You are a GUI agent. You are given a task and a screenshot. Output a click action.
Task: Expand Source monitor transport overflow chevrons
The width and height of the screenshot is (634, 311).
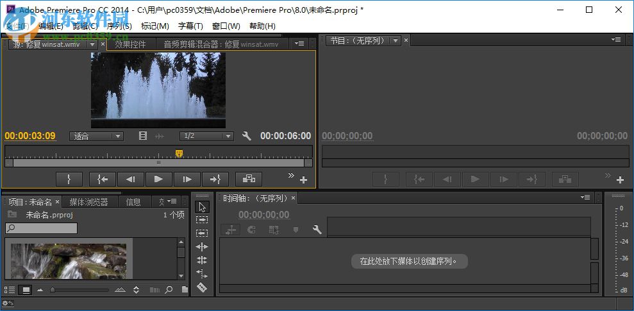[291, 175]
